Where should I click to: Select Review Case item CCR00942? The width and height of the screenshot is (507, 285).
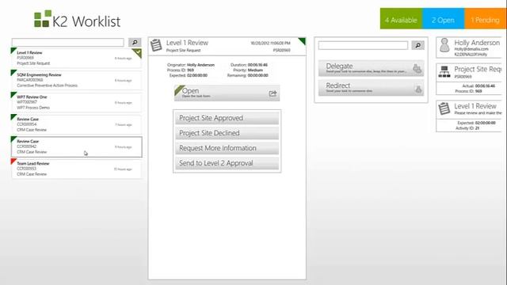77,146
